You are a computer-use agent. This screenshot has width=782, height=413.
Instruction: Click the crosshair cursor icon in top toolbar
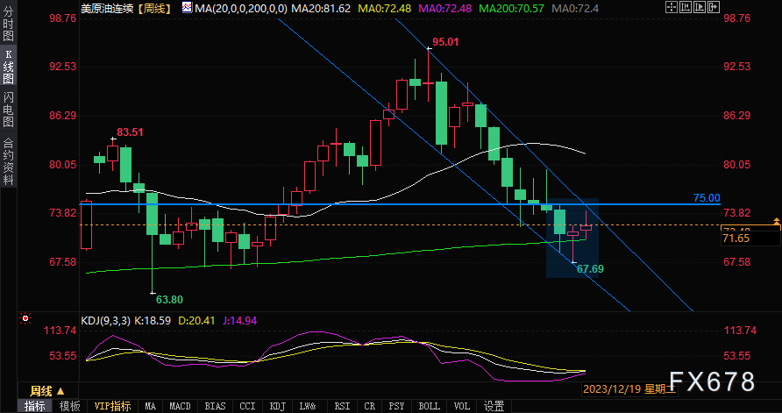click(x=672, y=7)
